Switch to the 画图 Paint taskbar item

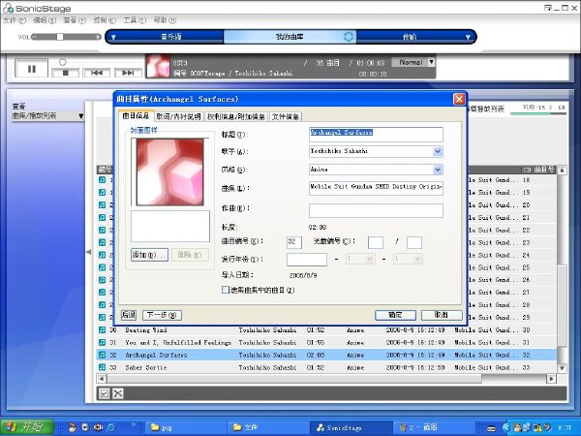point(433,427)
